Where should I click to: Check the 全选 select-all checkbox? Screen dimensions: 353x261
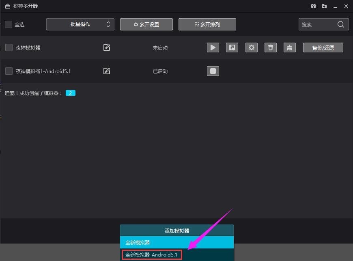coord(9,24)
